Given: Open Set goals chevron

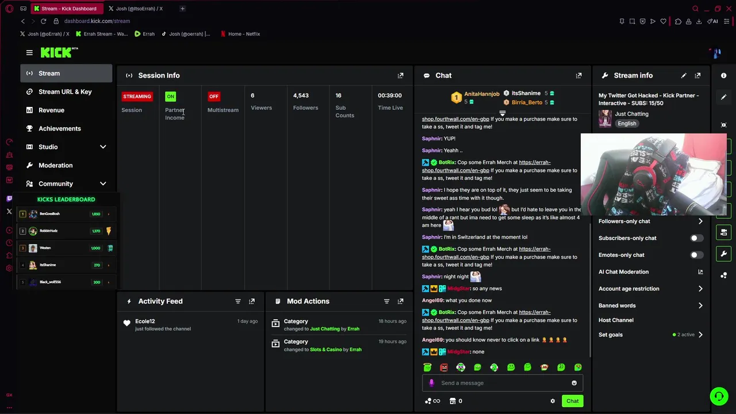Looking at the screenshot, I should point(700,335).
